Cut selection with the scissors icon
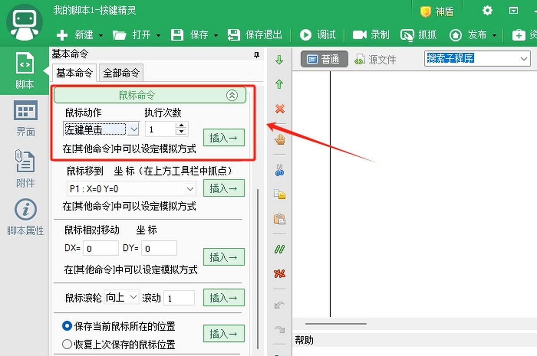537x356 pixels. [x=280, y=170]
